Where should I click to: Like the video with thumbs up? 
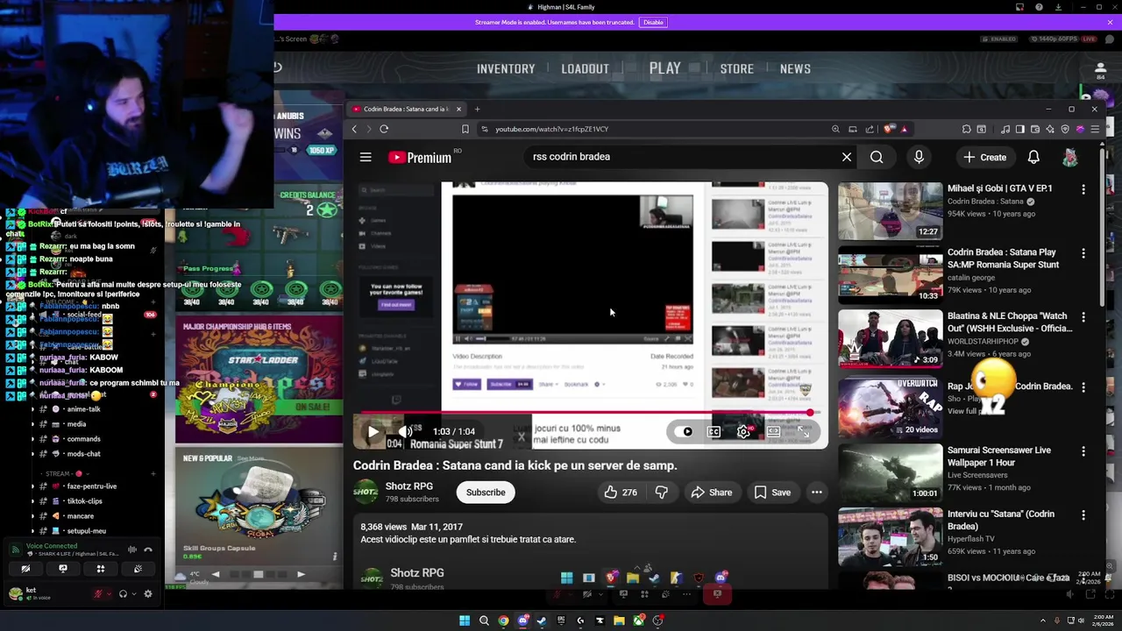click(x=620, y=493)
